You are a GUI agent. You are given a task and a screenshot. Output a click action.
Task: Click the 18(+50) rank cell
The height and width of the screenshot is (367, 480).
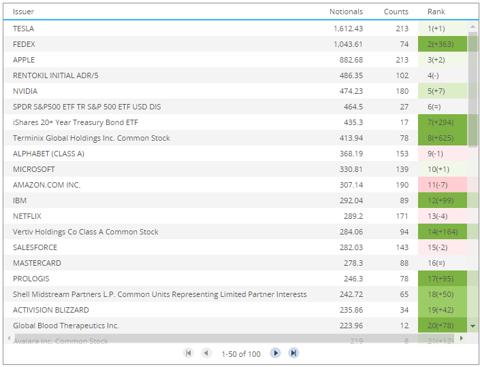coord(443,294)
